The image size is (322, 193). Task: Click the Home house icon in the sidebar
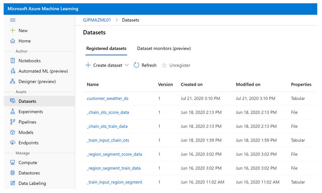coord(13,41)
